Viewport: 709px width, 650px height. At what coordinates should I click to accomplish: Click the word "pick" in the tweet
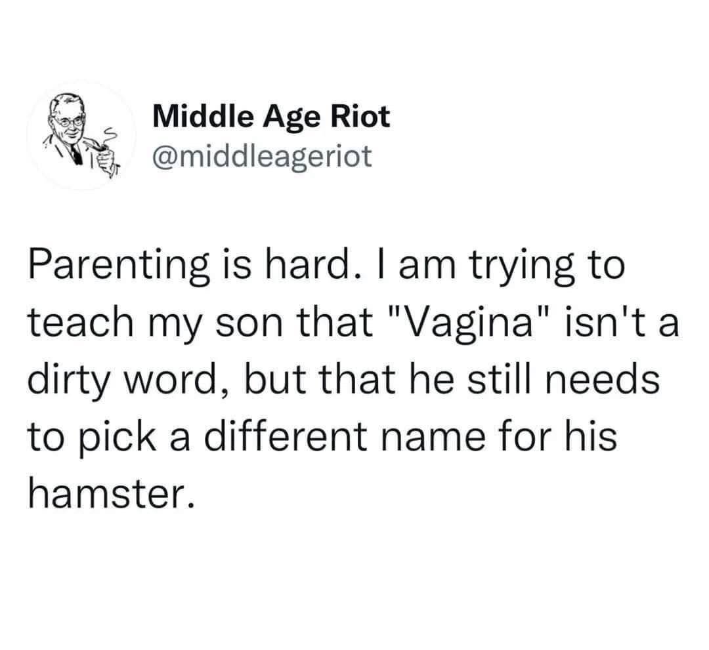point(106,435)
